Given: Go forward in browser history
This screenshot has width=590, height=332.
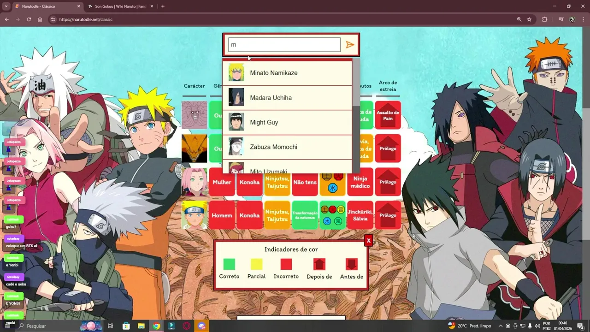Looking at the screenshot, I should click(x=18, y=19).
